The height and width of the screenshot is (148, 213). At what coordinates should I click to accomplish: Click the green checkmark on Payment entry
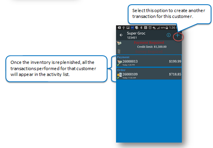pyautogui.click(x=118, y=65)
